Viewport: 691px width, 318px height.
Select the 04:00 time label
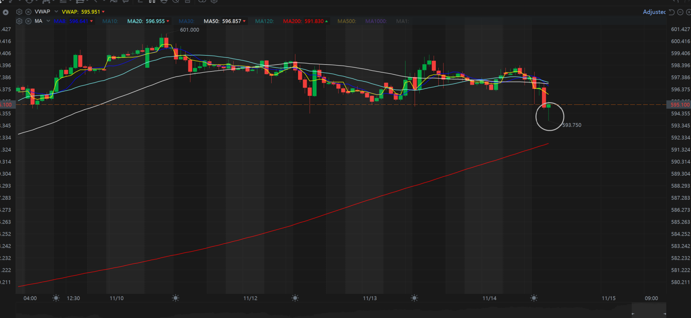click(30, 299)
